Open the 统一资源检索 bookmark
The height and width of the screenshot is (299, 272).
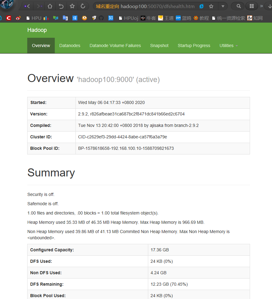tap(228, 18)
